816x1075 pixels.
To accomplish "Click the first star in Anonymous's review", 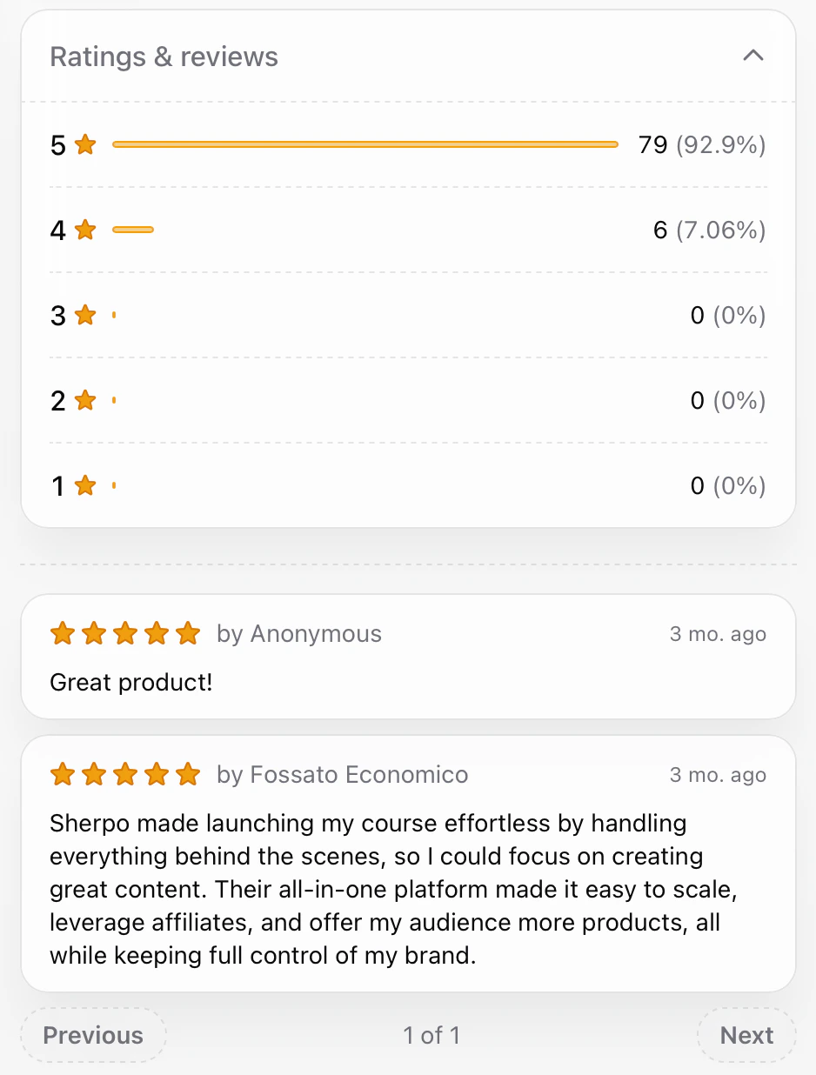I will click(x=62, y=633).
